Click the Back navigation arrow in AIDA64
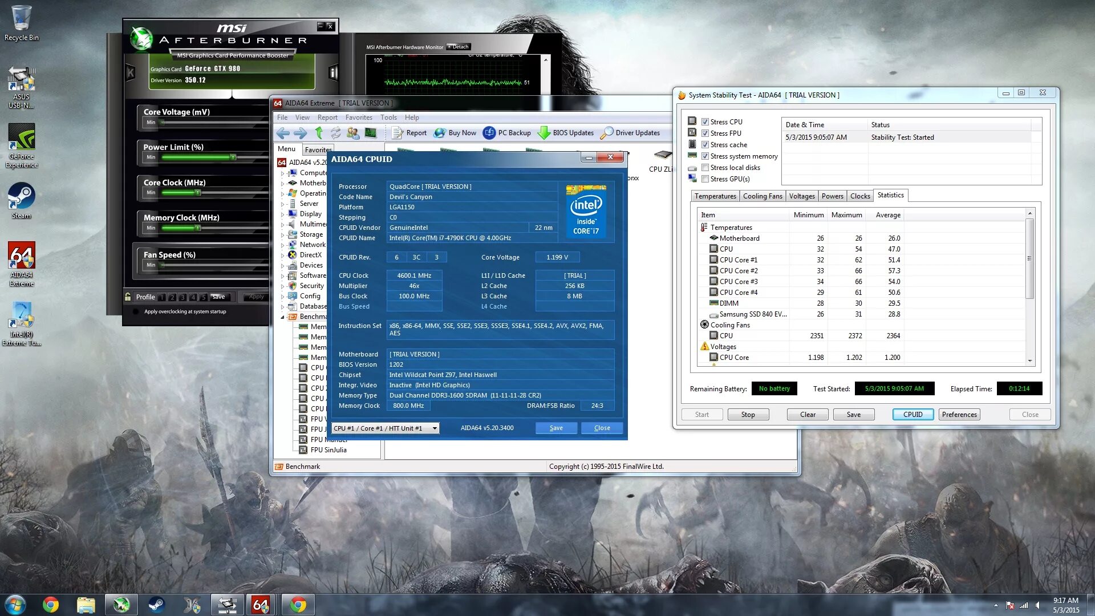The height and width of the screenshot is (616, 1095). [x=283, y=133]
